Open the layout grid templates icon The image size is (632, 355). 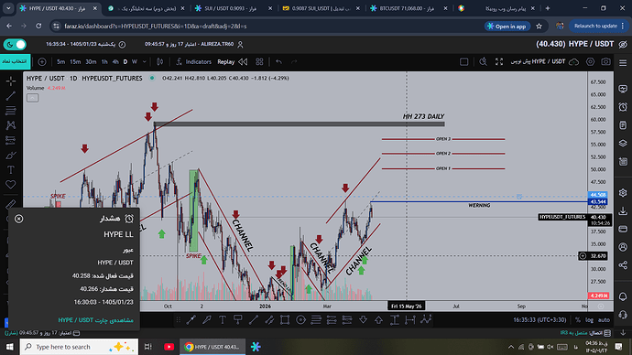pyautogui.click(x=259, y=61)
